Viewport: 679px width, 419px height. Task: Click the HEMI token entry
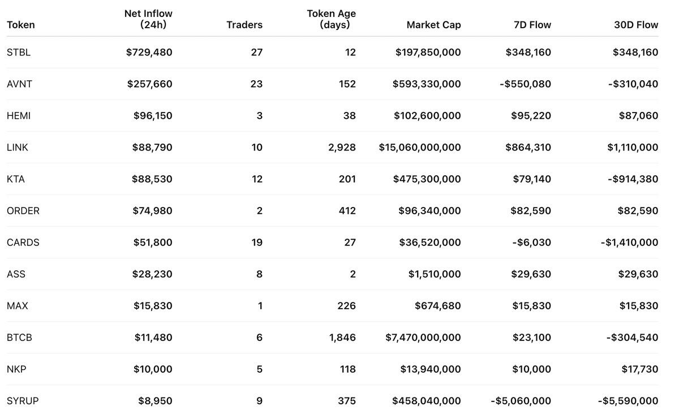19,116
